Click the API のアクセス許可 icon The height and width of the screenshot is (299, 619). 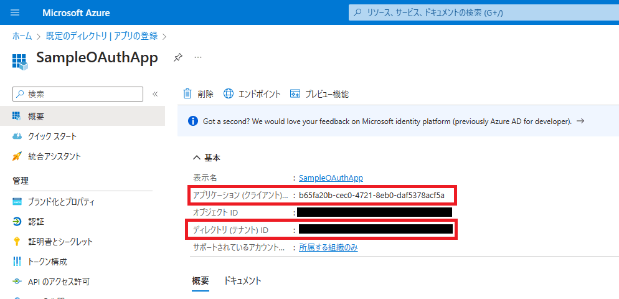pyautogui.click(x=17, y=282)
